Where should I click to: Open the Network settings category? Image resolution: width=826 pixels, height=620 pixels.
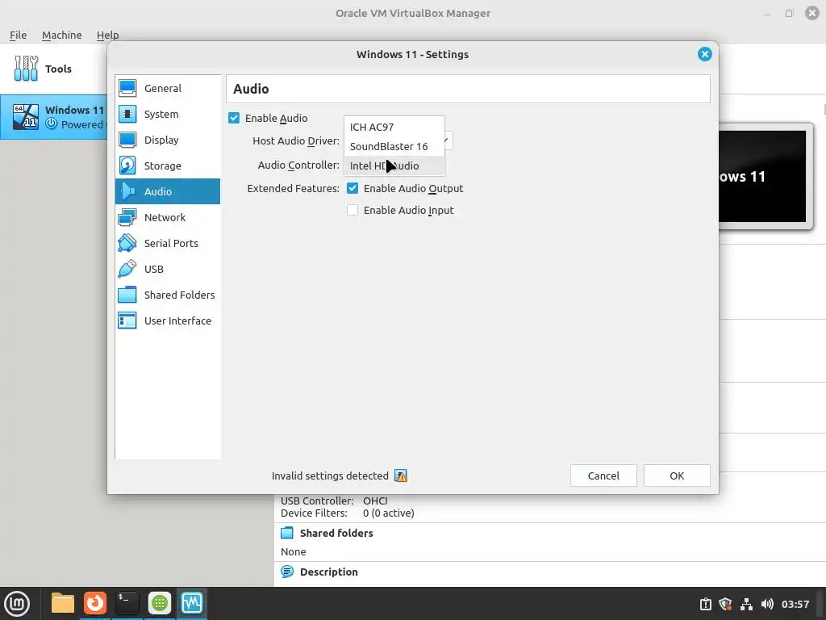(168, 217)
